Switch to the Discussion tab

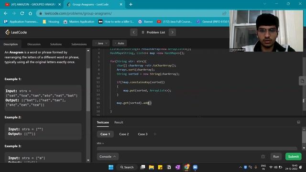pos(34,44)
